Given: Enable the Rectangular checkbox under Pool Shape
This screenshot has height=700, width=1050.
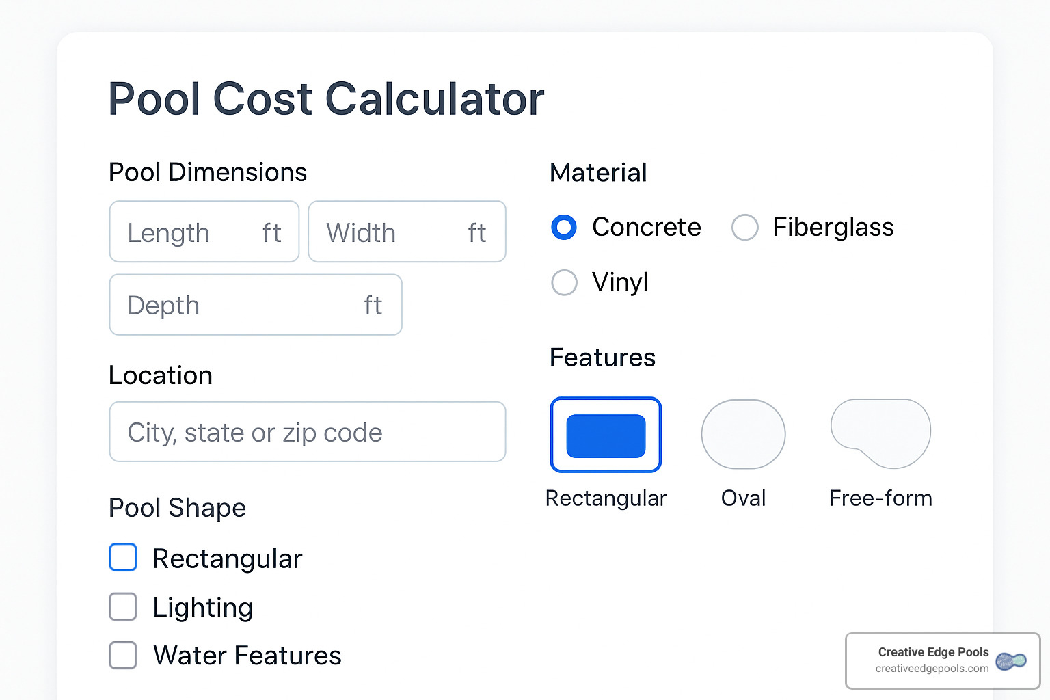Looking at the screenshot, I should pos(123,558).
